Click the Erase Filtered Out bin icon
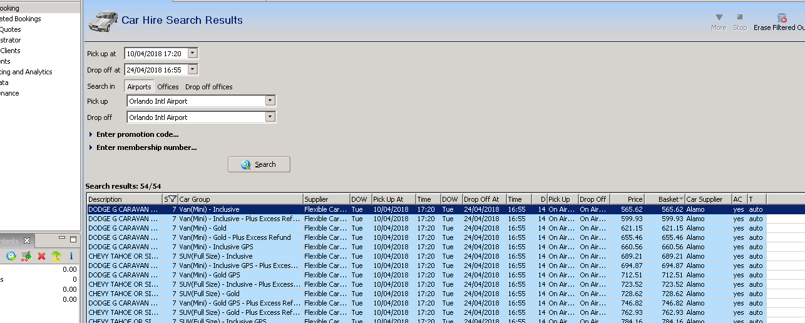Viewport: 805px width, 323px height. (781, 17)
